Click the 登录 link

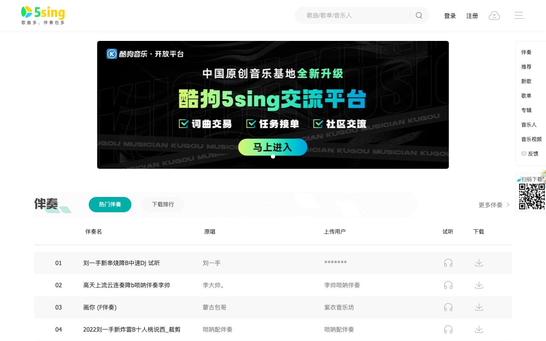pos(450,16)
